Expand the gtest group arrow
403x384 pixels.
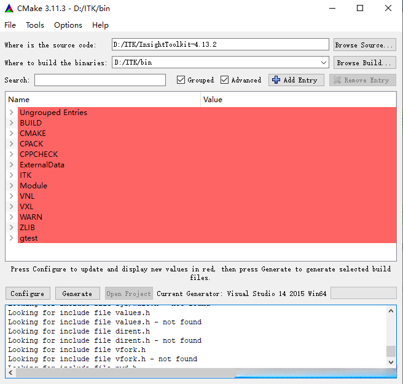coord(11,238)
